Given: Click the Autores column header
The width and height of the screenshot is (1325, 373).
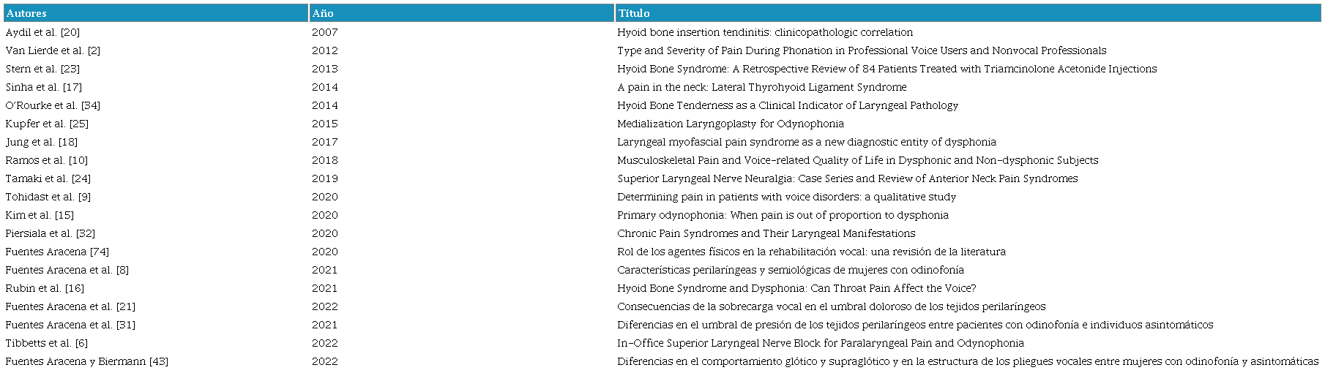Looking at the screenshot, I should (x=26, y=13).
